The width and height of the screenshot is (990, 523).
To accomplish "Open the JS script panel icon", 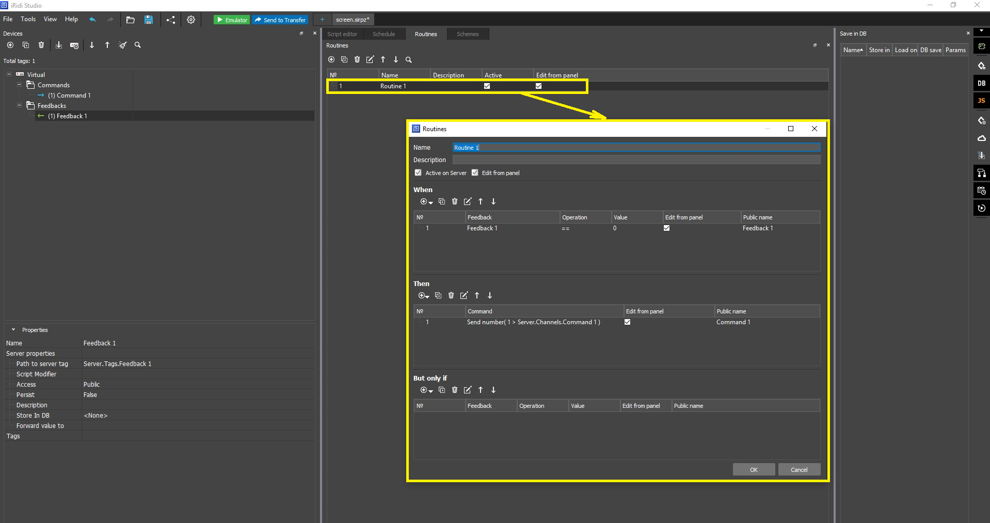I will tap(981, 101).
